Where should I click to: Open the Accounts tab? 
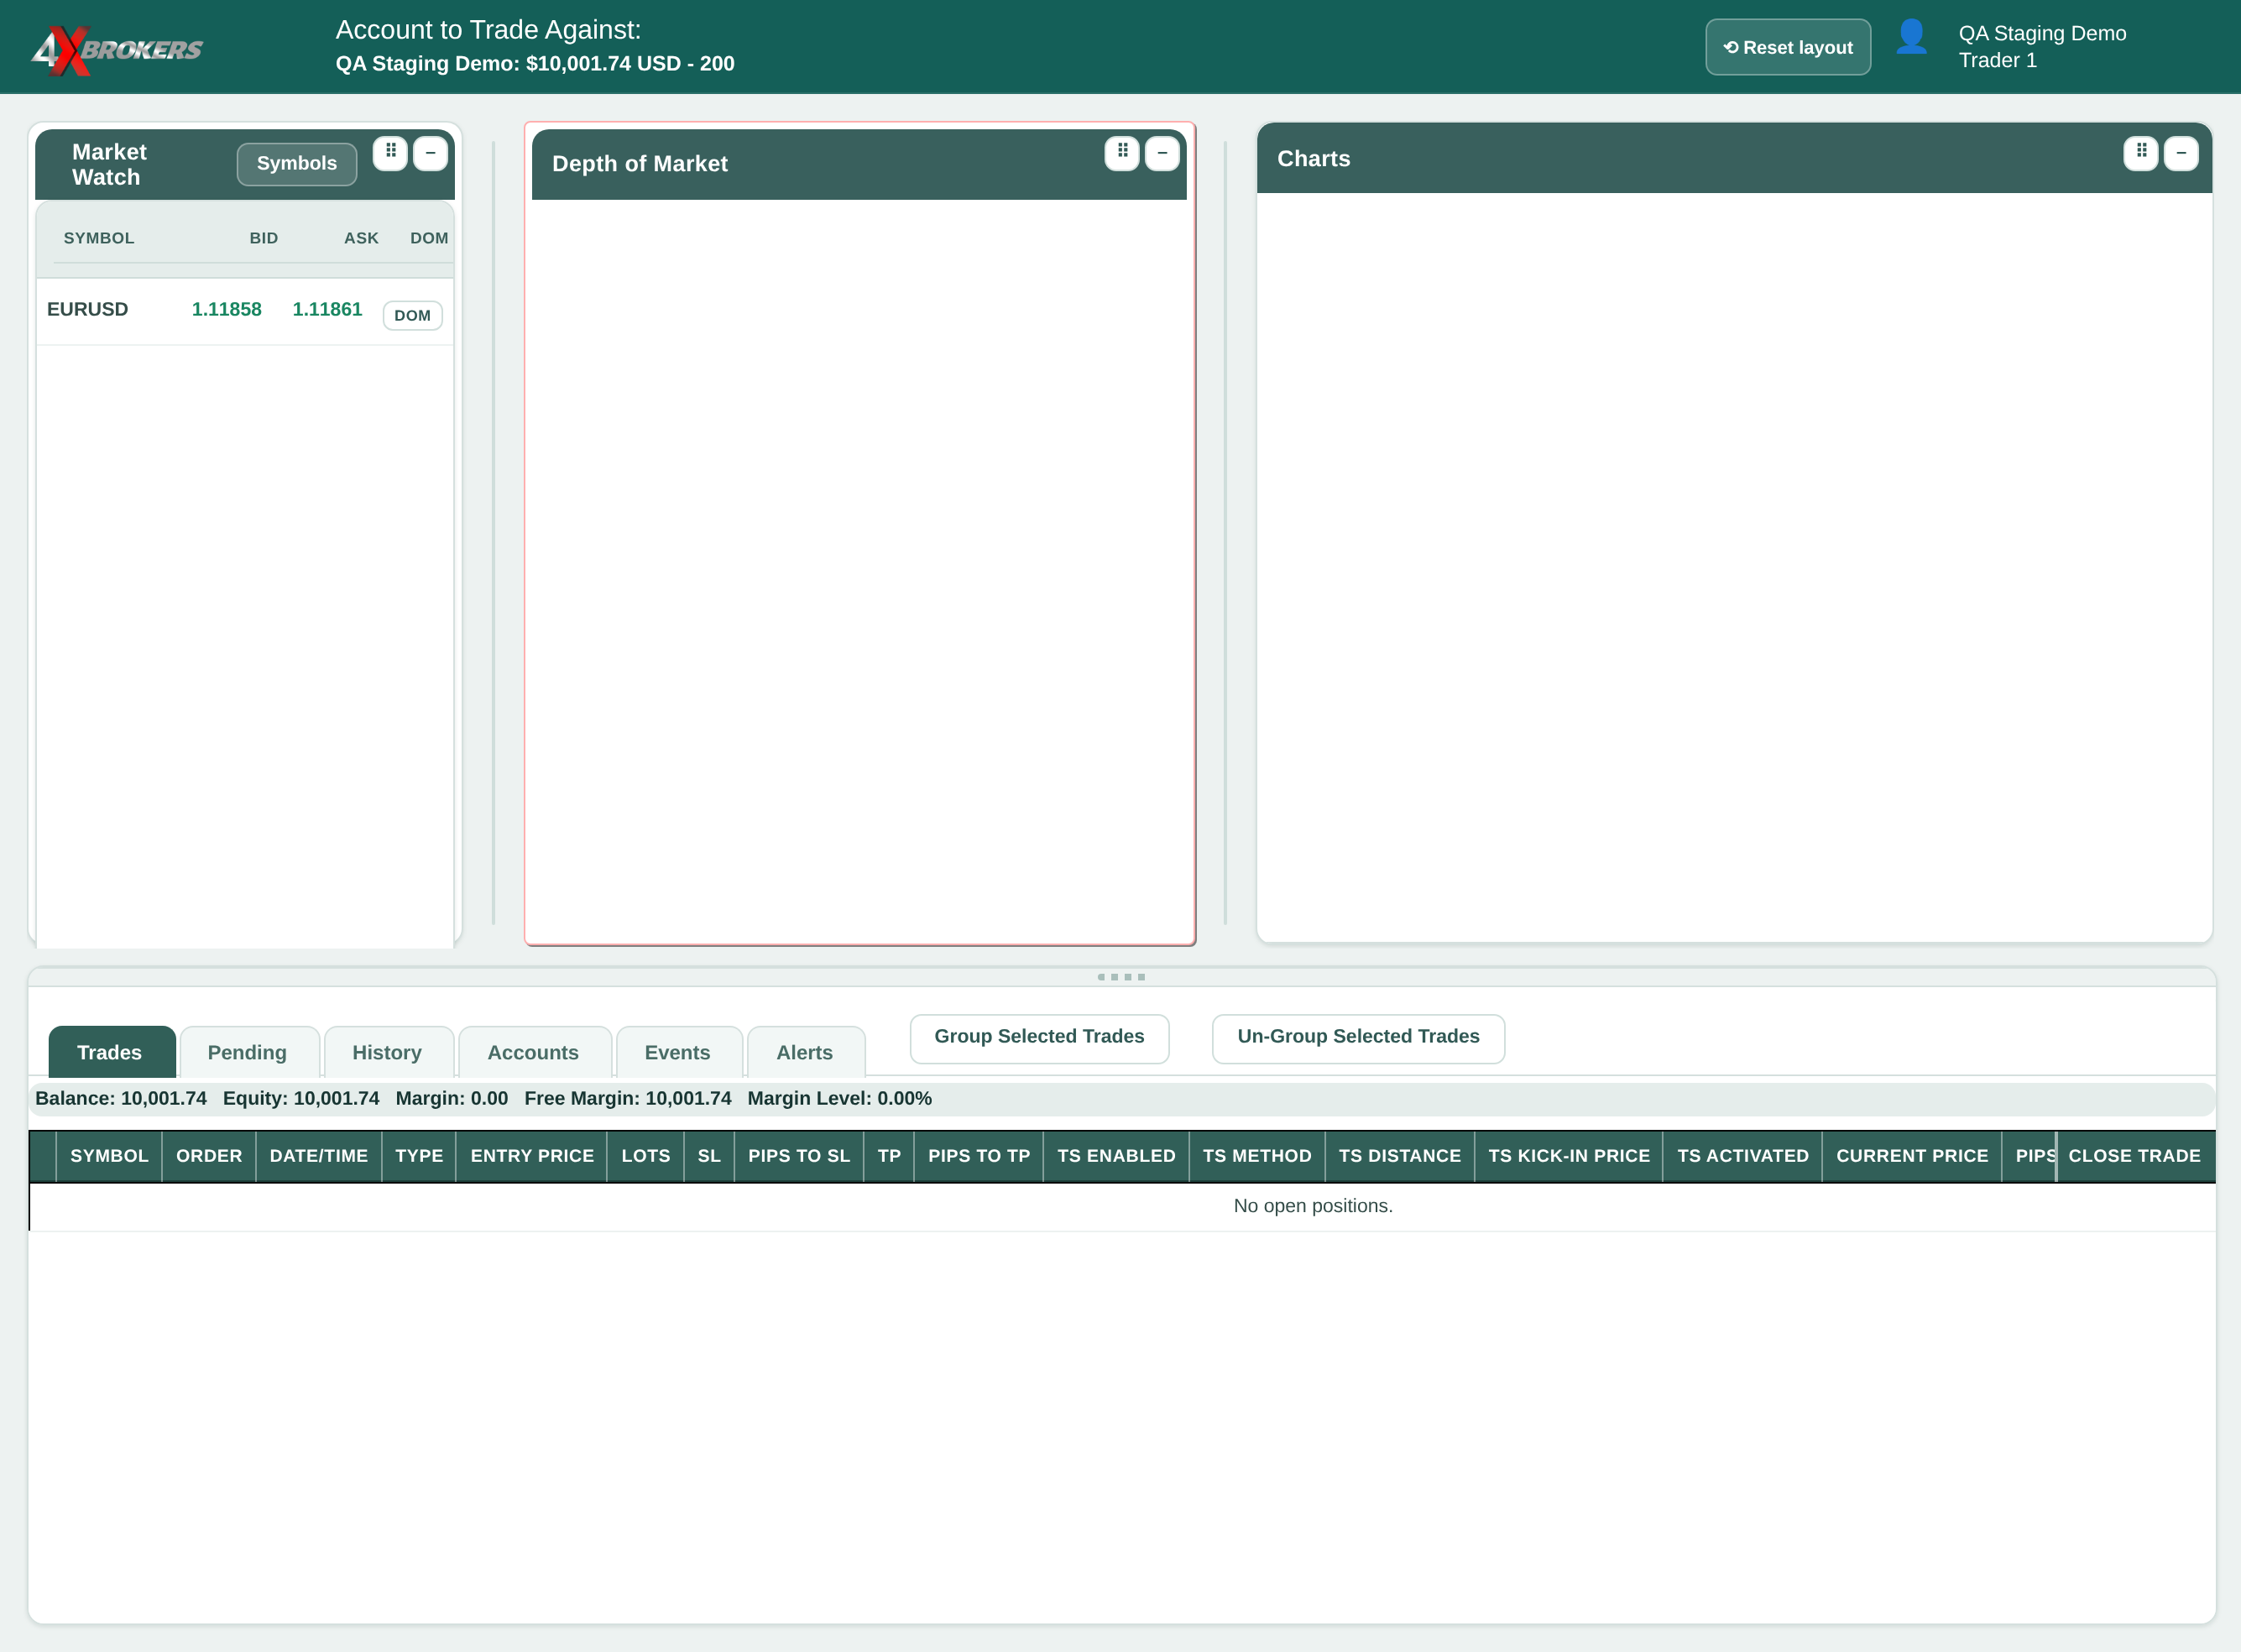[534, 1052]
